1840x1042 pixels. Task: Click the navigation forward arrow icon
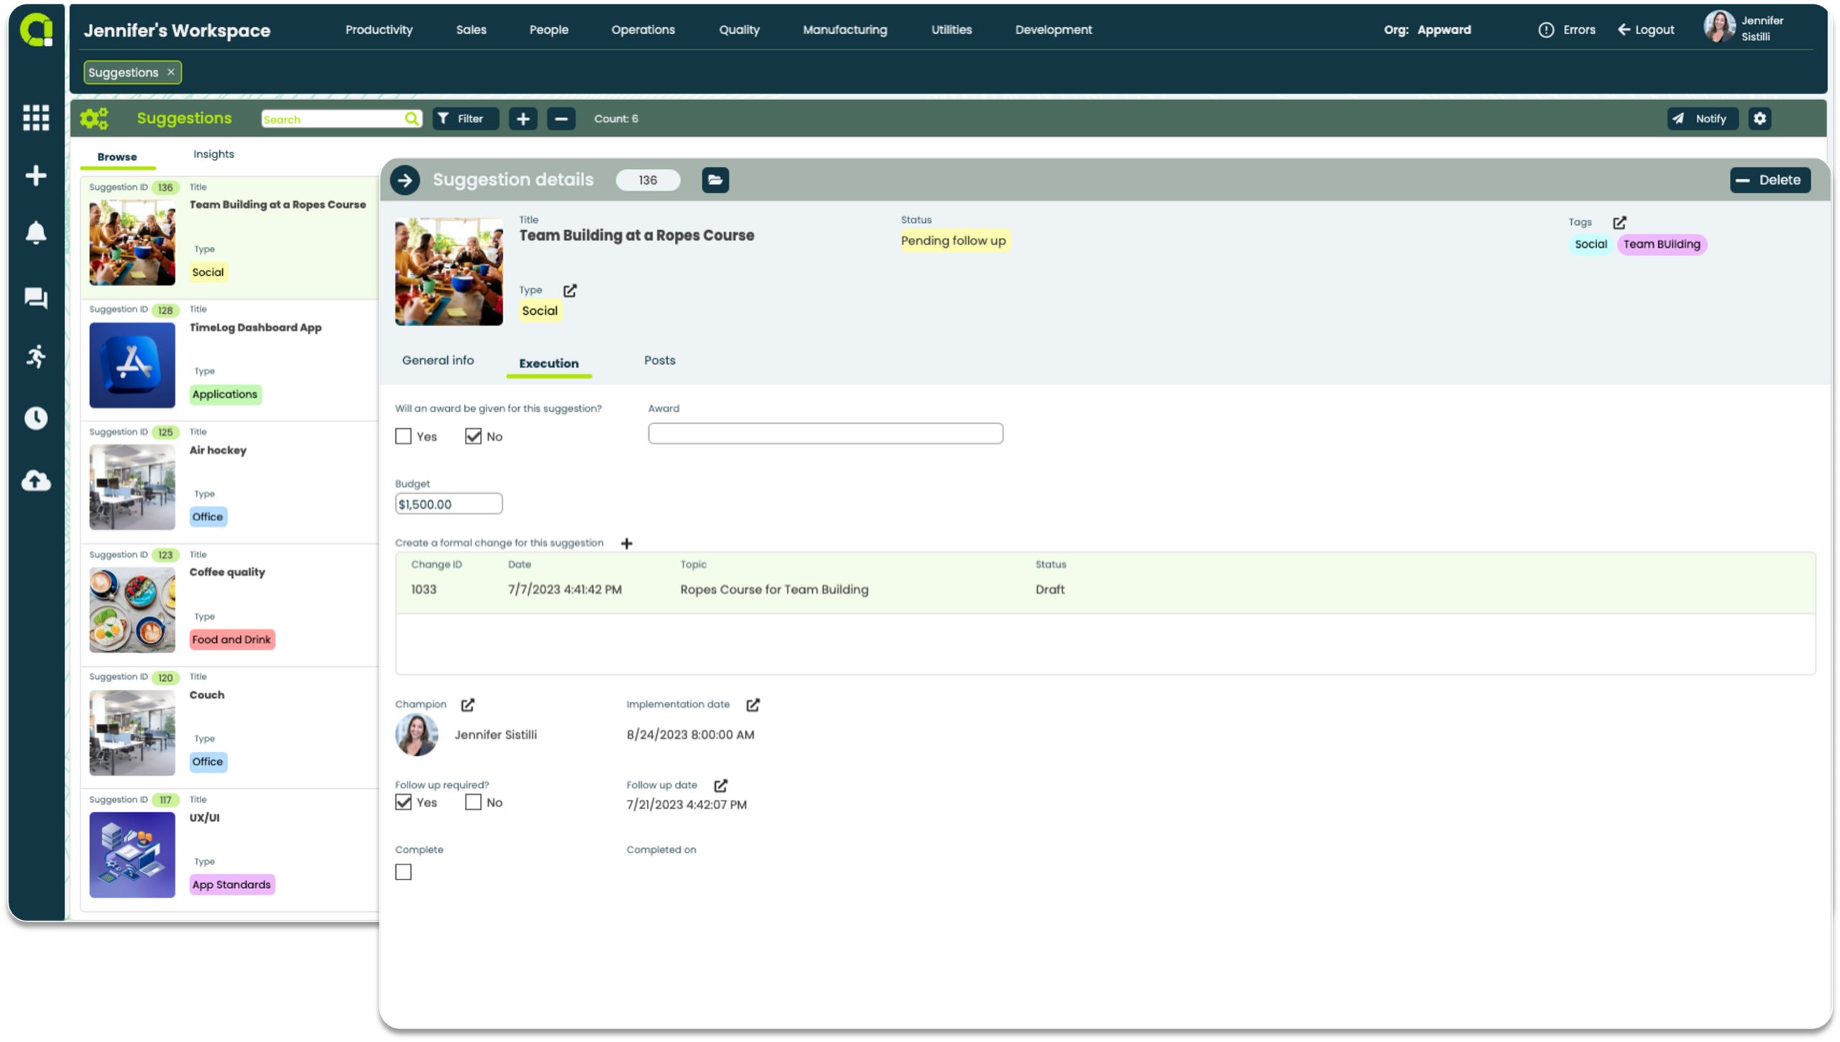coord(405,178)
